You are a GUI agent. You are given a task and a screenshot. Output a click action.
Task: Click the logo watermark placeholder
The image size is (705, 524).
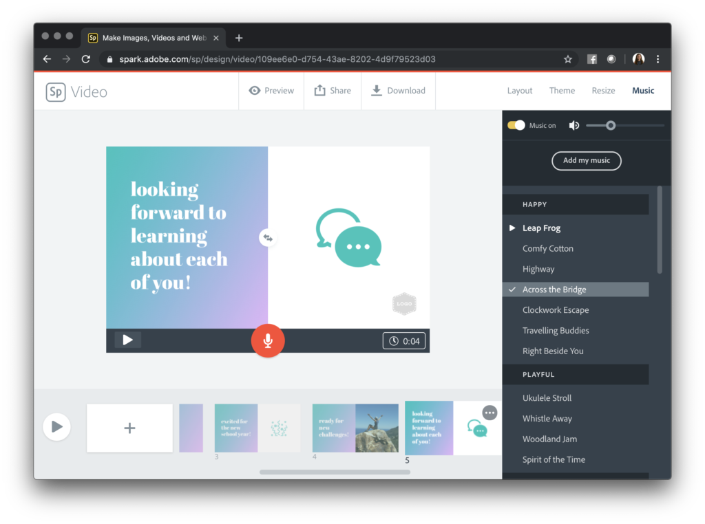point(404,303)
